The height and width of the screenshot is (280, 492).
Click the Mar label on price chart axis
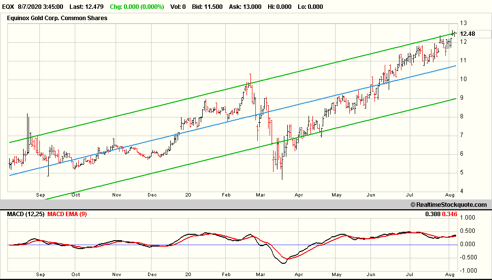point(260,195)
